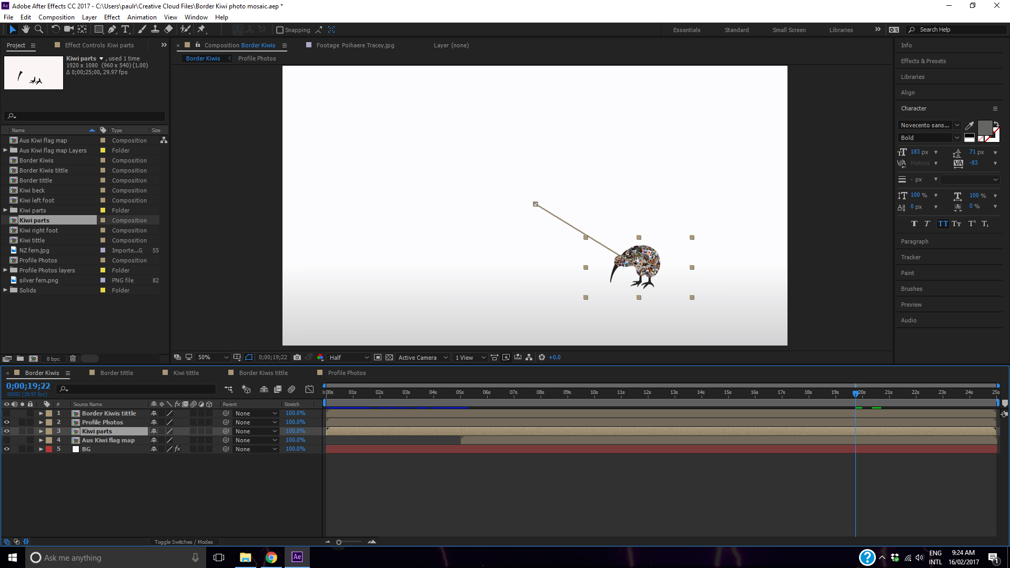Select the Hand tool
The image size is (1010, 568).
[25, 29]
